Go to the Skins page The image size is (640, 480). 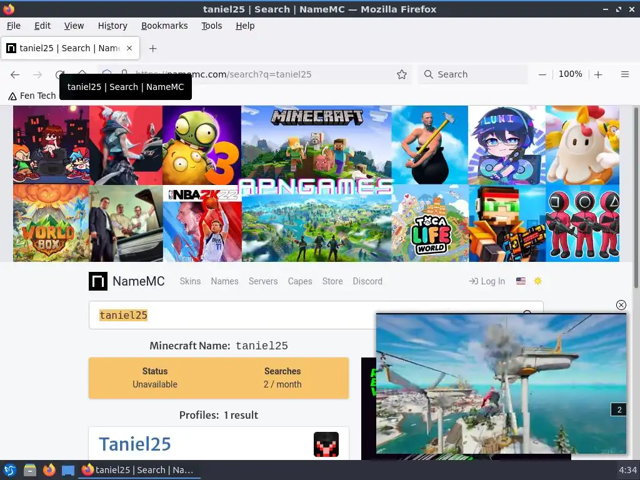point(190,281)
